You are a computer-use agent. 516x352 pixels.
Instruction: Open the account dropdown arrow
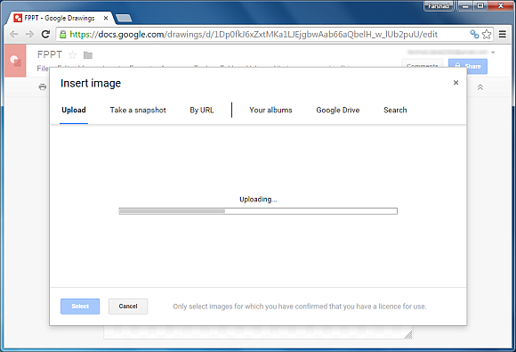(x=493, y=53)
